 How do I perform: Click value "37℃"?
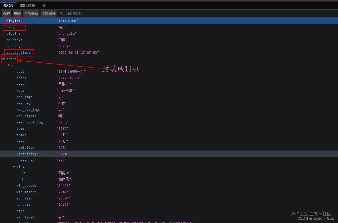62,128
